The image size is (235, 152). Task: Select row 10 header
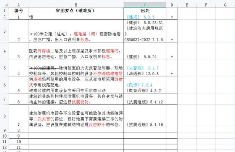point(5,136)
